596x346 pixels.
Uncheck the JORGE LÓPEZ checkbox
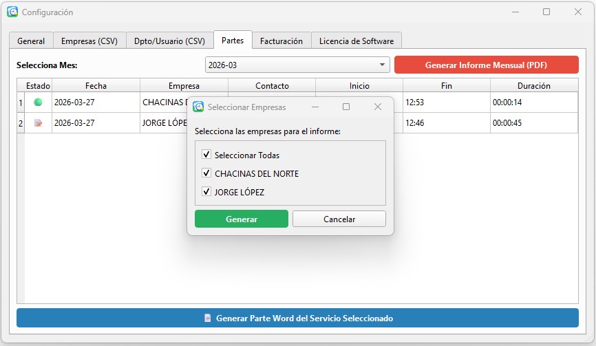(x=206, y=192)
